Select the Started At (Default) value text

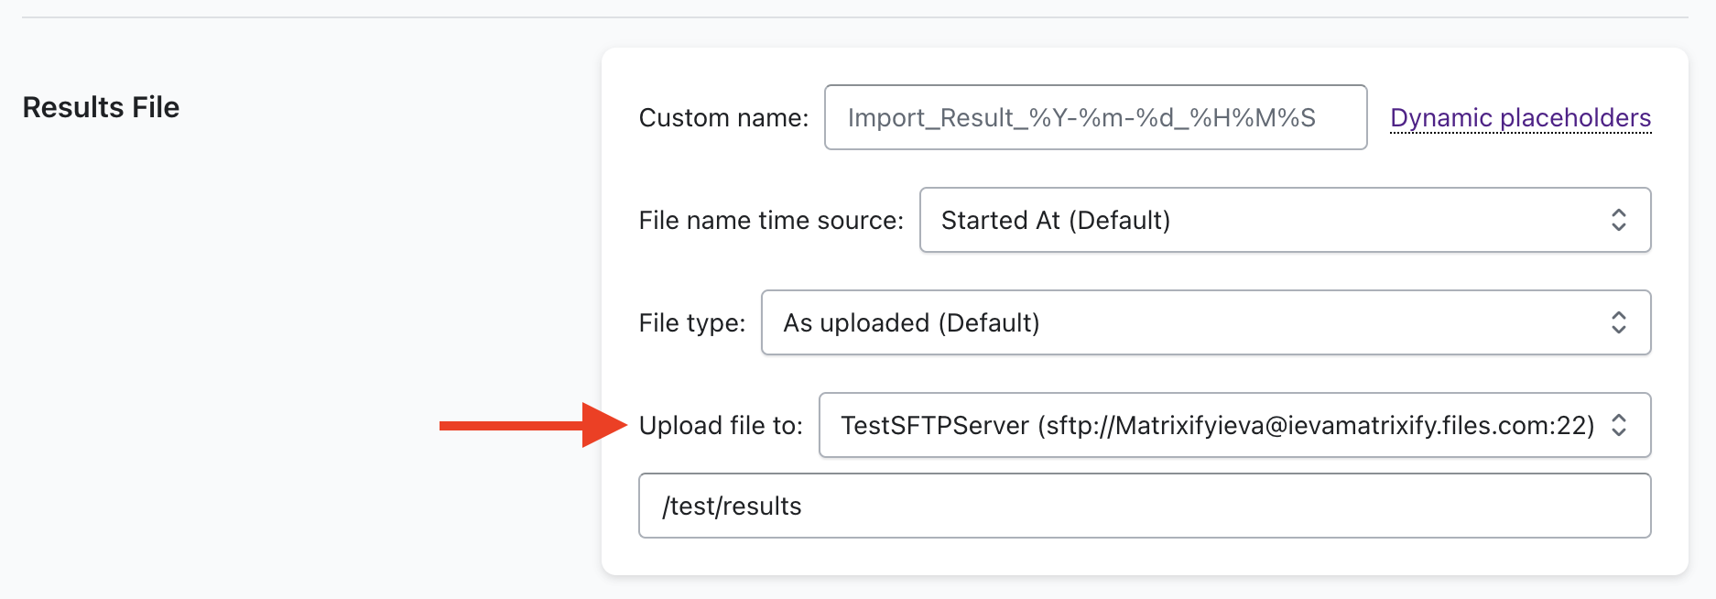click(x=1055, y=221)
